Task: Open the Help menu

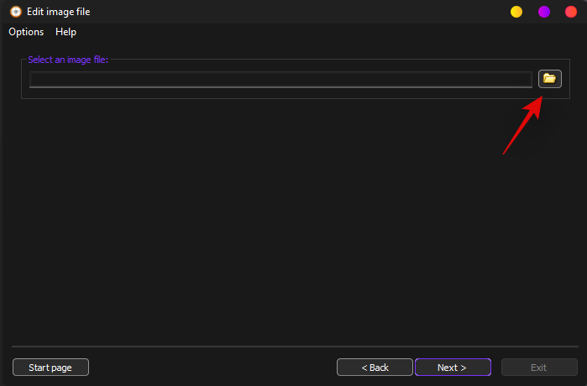Action: pos(66,32)
